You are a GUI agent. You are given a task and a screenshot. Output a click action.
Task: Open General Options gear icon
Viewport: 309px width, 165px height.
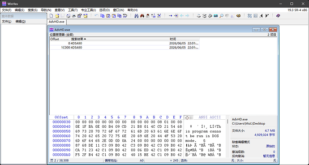pyautogui.click(x=238, y=16)
